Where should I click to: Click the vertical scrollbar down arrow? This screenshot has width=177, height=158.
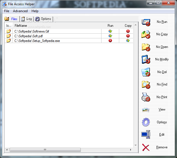click(x=136, y=145)
